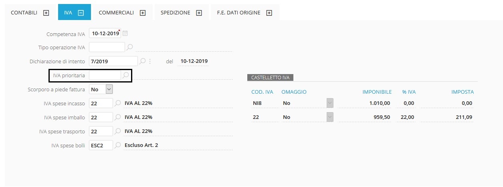Look up IVA spese incasso code
Image resolution: width=503 pixels, height=187 pixels.
(x=118, y=103)
